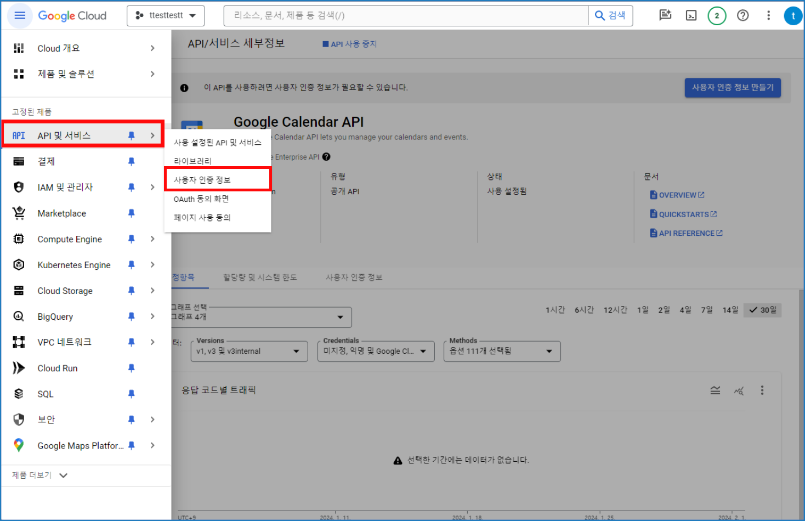Open Cloud Shell terminal icon

tap(691, 15)
